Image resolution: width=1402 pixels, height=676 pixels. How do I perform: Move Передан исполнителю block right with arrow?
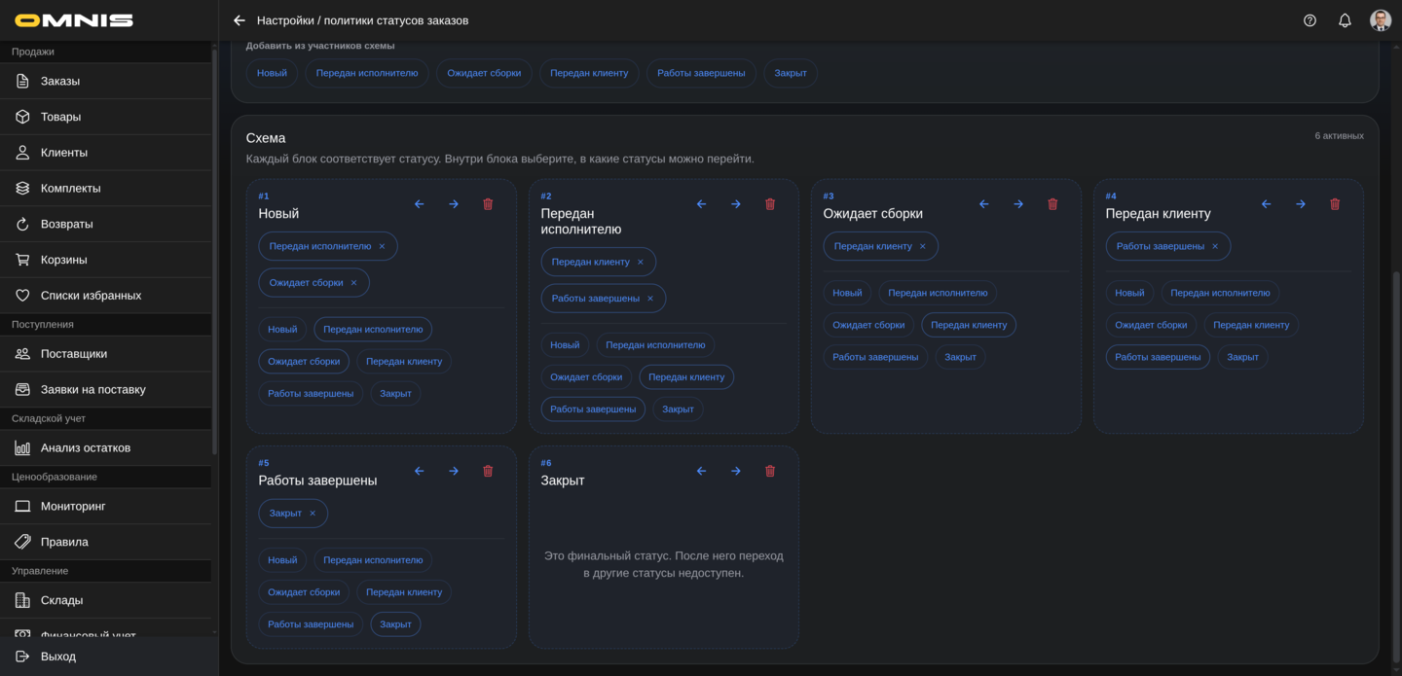coord(736,204)
